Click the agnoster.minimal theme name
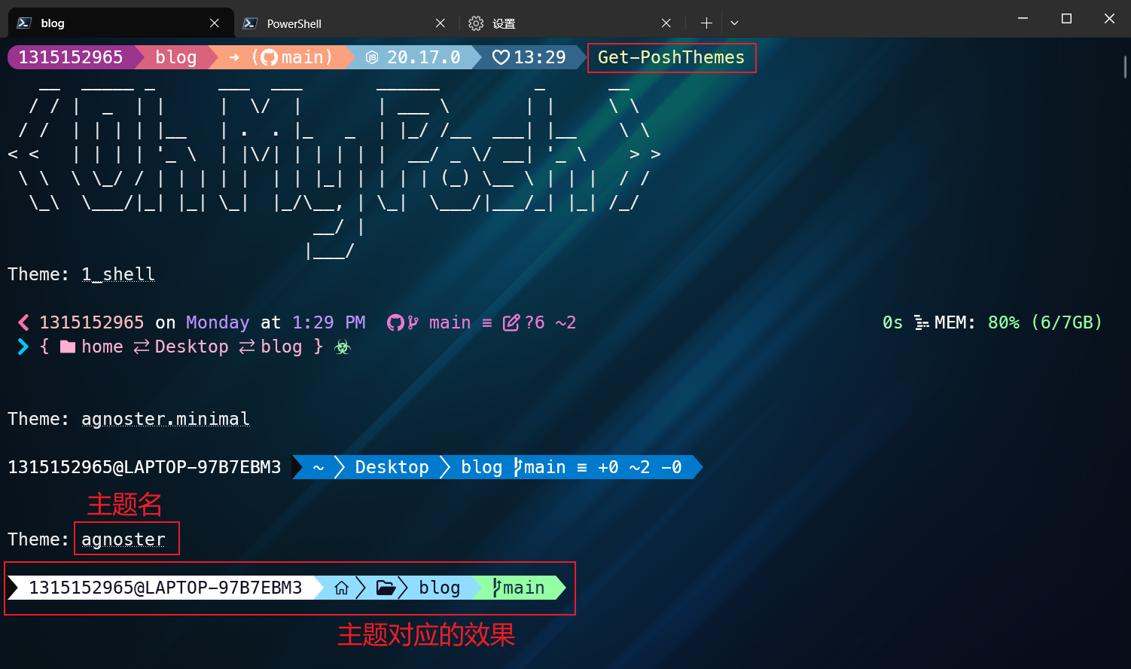This screenshot has height=669, width=1131. pos(166,419)
